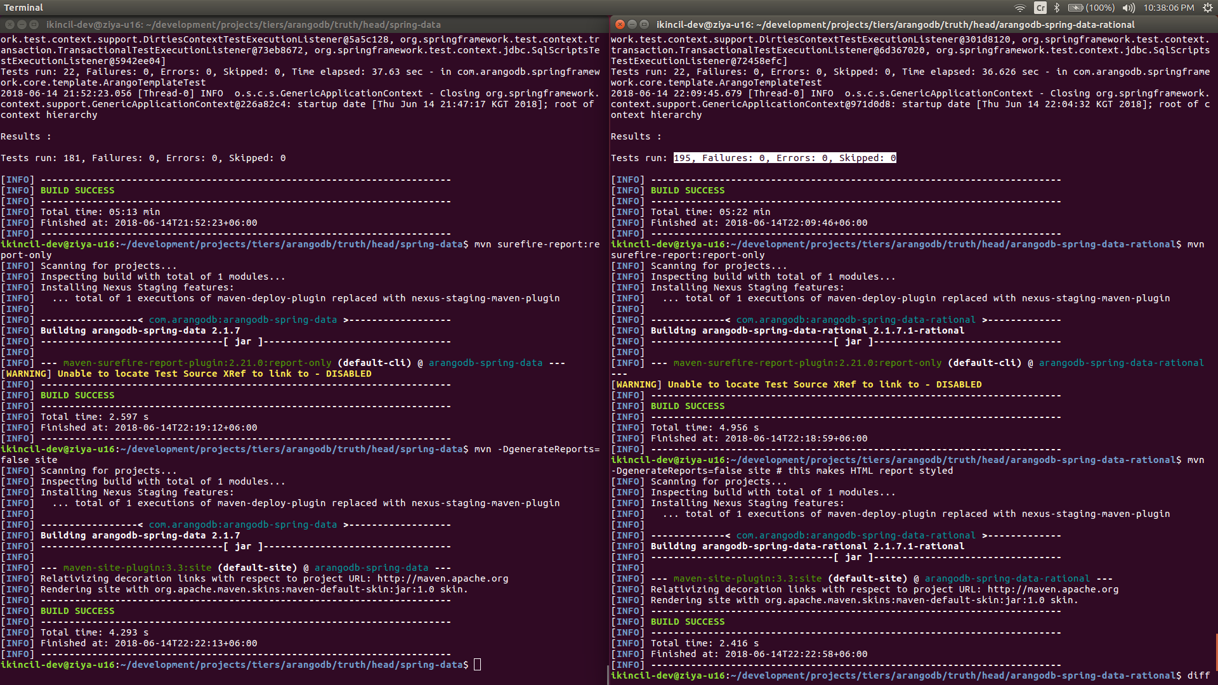
Task: Click the 'diff' command at right terminal prompt
Action: 1199,675
